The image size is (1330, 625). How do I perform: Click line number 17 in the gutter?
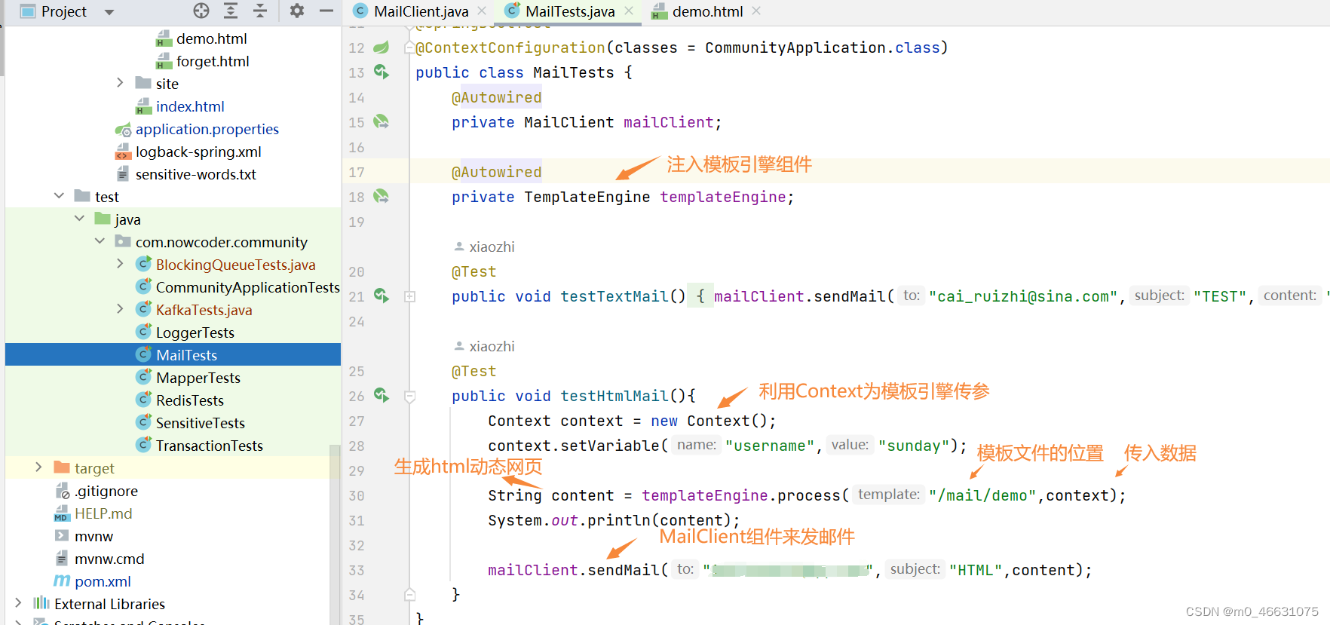(x=357, y=172)
